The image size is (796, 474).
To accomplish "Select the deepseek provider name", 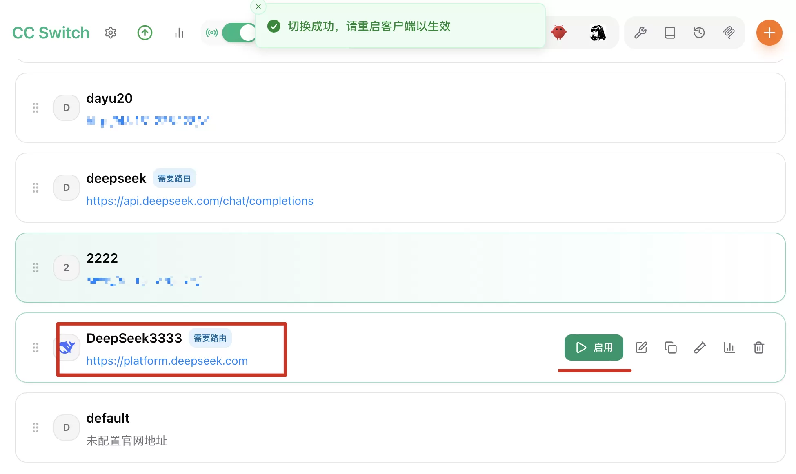I will tap(116, 178).
